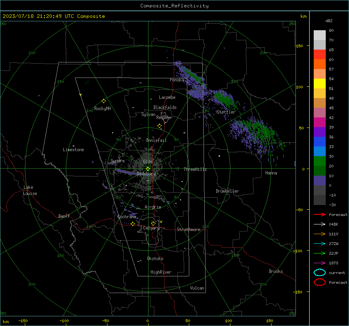Viewport: 349px width, 326px height.
Task: Click the 2023/07/18 21:20:49 UTC timestamp
Action: click(54, 16)
